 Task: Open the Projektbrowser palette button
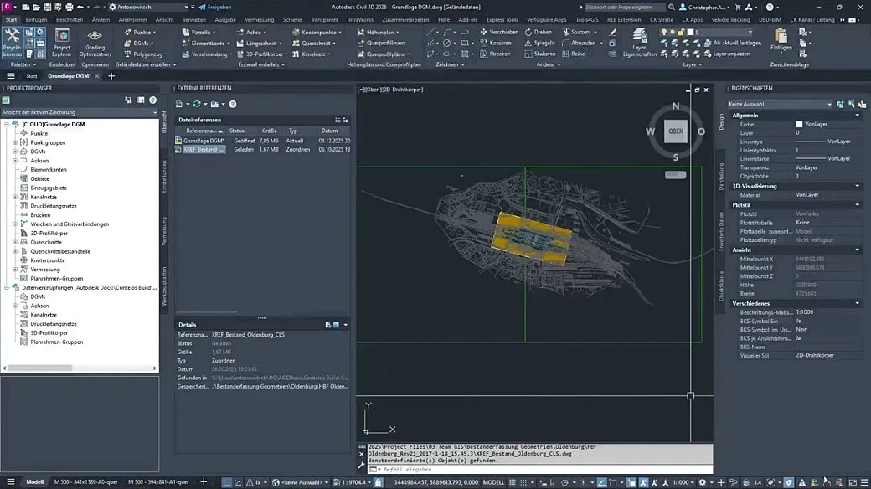click(12, 43)
